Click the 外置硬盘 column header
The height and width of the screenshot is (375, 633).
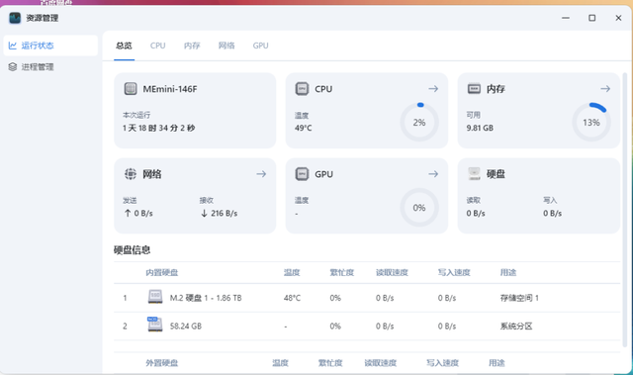[162, 363]
